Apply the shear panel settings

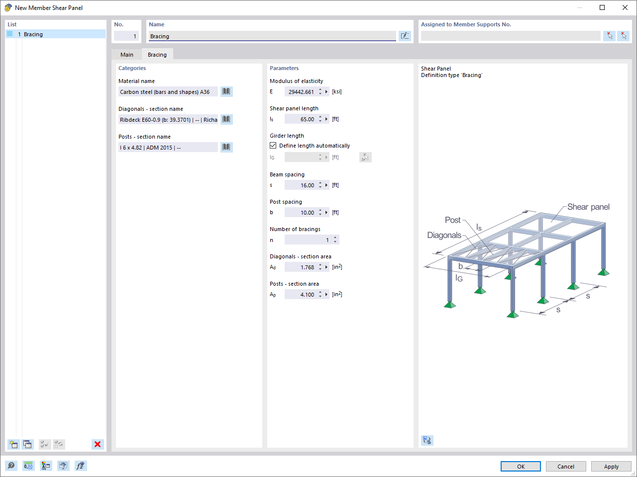(611, 466)
